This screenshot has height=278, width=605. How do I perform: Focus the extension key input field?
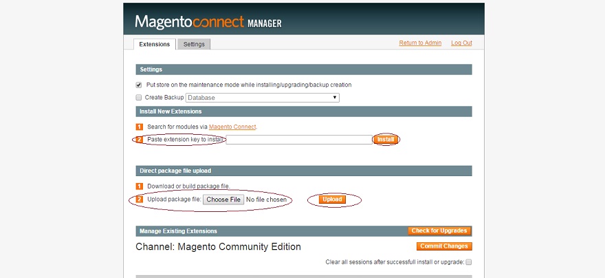click(x=299, y=140)
